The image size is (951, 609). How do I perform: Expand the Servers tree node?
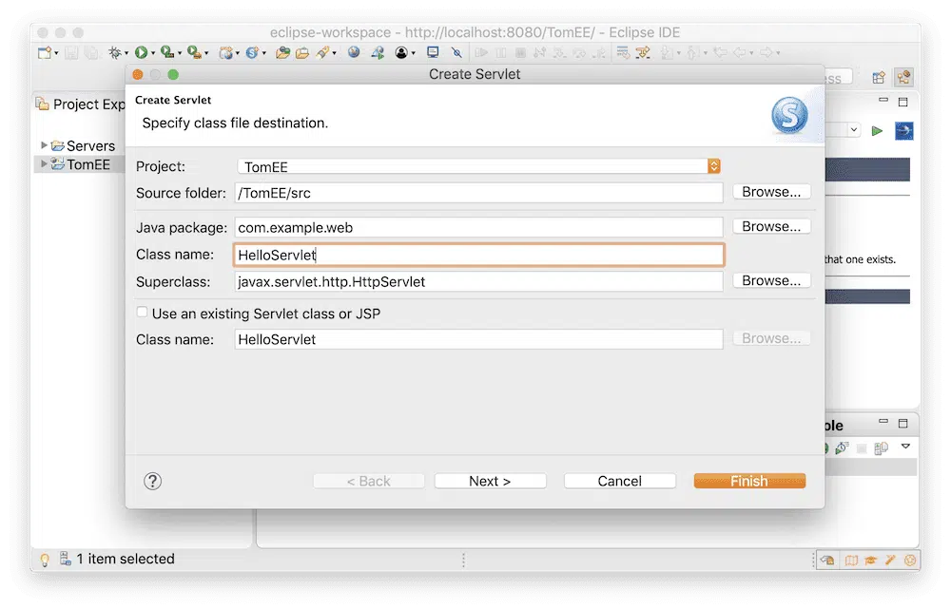click(44, 145)
